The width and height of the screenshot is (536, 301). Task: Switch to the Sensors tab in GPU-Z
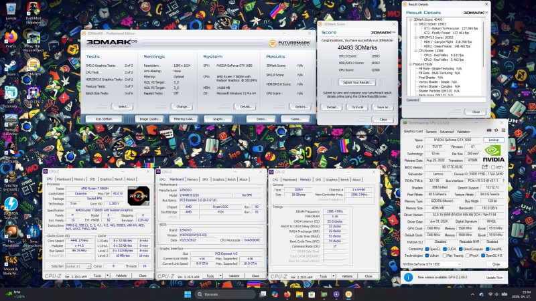click(431, 131)
